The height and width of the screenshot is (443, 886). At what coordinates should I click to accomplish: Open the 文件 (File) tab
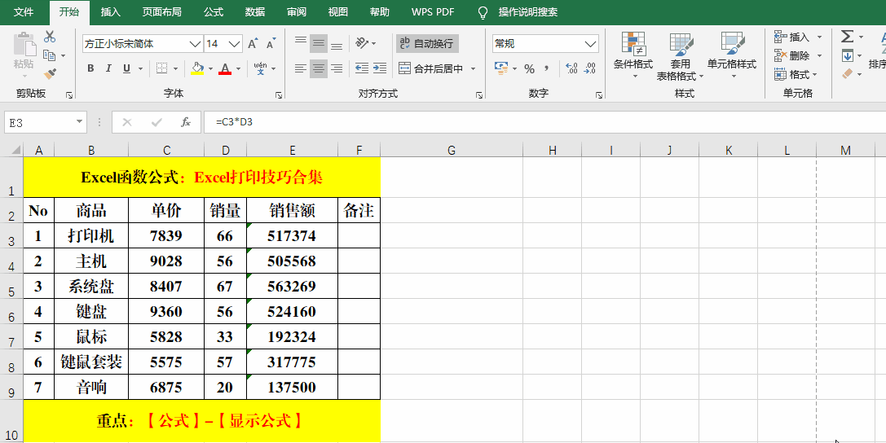23,12
